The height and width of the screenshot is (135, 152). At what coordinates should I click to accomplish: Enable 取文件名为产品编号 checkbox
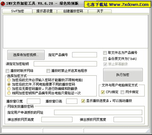(x=105, y=53)
